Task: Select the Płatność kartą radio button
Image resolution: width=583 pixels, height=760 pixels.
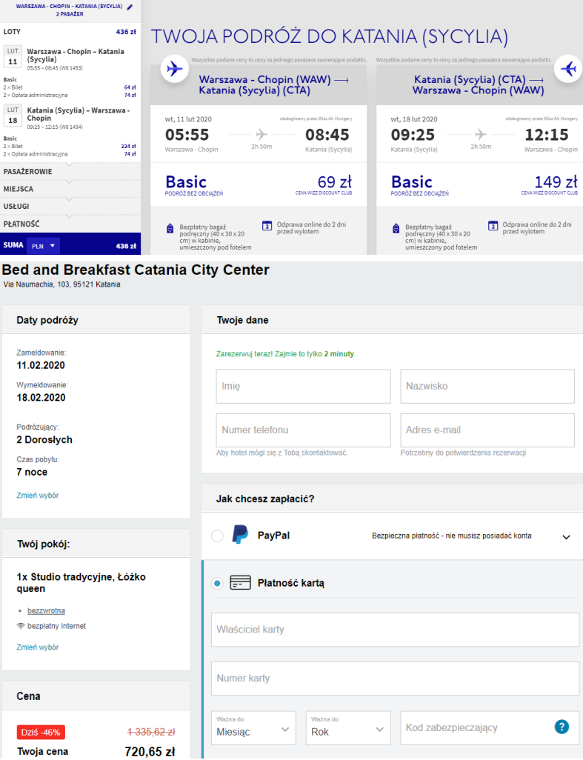Action: [x=217, y=583]
